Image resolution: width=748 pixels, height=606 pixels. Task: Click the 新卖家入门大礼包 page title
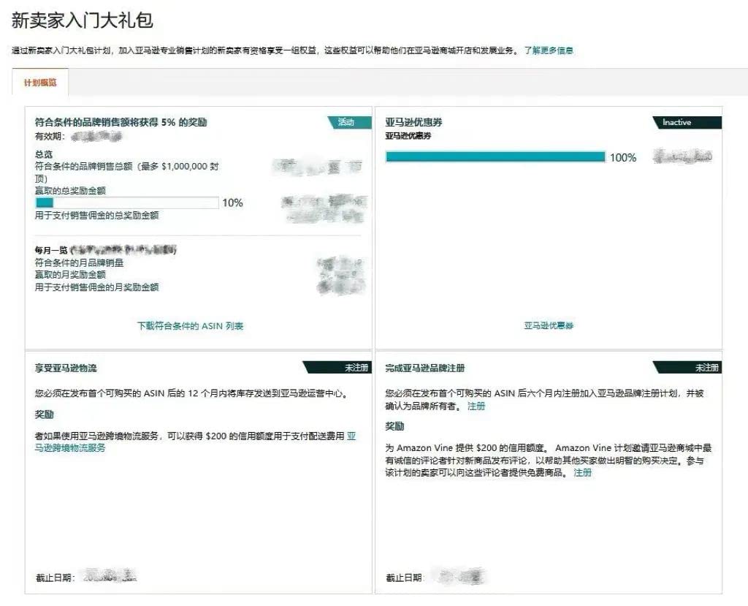click(x=82, y=20)
